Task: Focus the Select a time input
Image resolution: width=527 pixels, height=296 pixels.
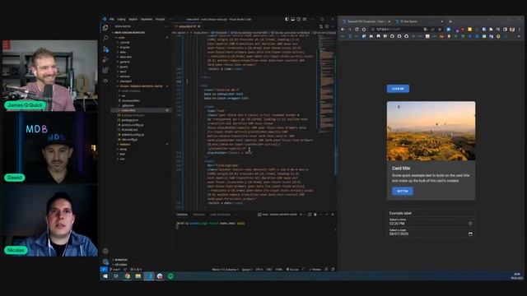Action: [431, 223]
